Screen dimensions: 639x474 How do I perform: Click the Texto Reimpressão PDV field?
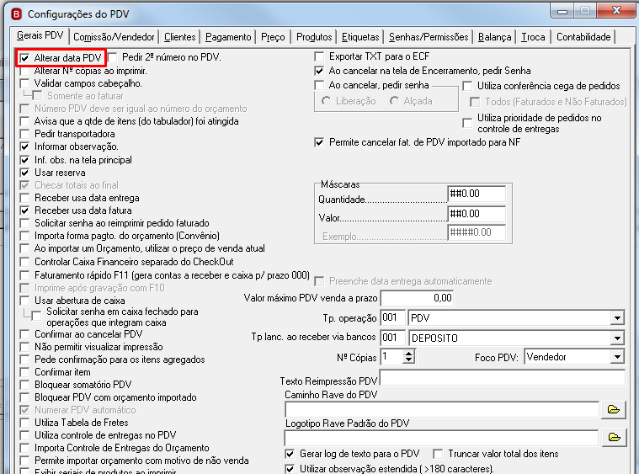(x=502, y=378)
